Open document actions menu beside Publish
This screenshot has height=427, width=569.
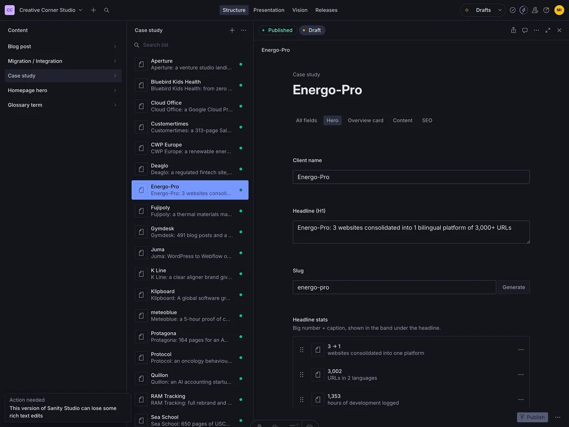tap(558, 418)
